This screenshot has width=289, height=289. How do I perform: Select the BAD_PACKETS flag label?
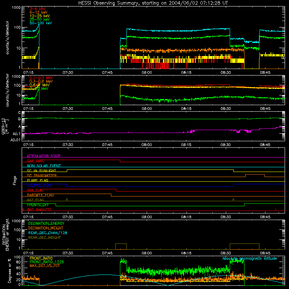tap(39, 210)
